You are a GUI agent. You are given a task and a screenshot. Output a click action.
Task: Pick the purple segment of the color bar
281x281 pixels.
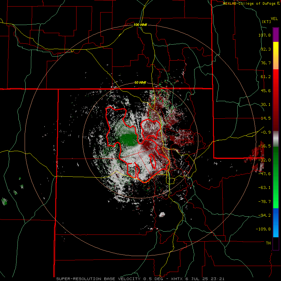[276, 35]
